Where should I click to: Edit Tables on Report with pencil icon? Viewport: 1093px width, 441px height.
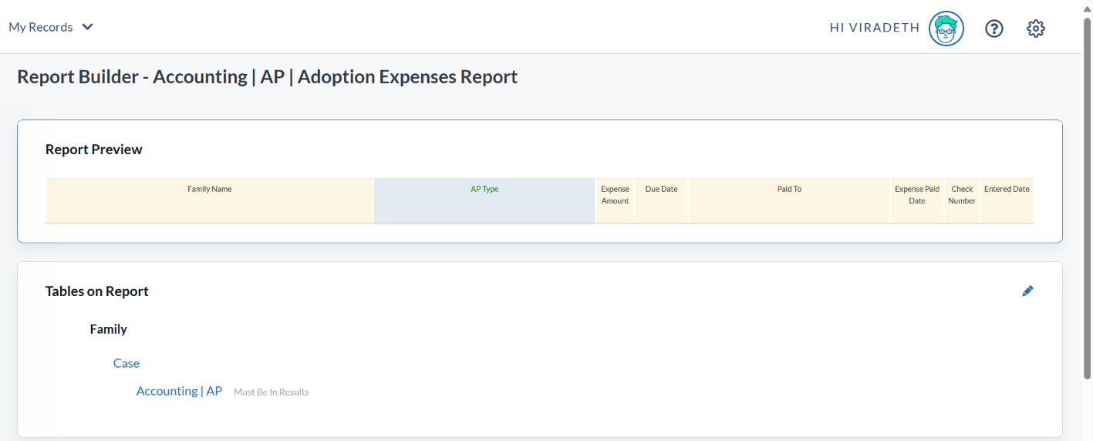1027,291
